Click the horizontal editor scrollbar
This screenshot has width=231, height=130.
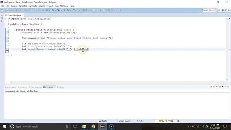click(x=118, y=83)
